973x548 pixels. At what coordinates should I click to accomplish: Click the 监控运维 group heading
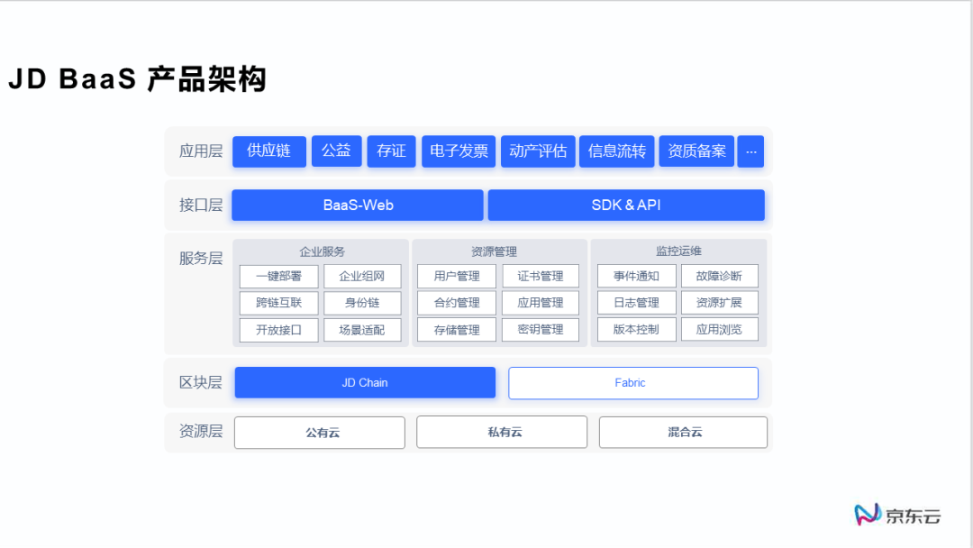point(678,251)
